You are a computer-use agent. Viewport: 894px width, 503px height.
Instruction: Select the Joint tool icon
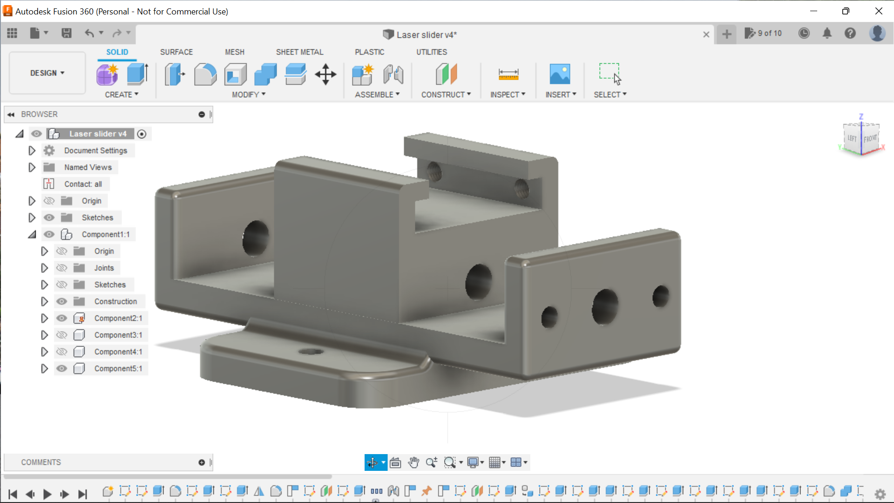393,75
